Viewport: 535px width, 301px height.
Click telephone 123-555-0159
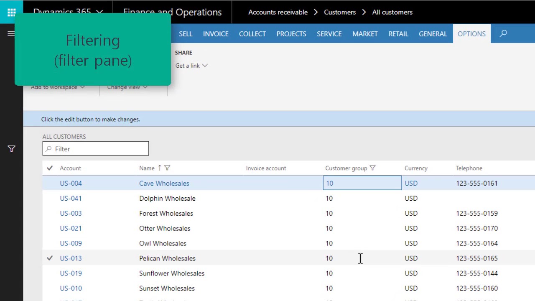pyautogui.click(x=477, y=213)
